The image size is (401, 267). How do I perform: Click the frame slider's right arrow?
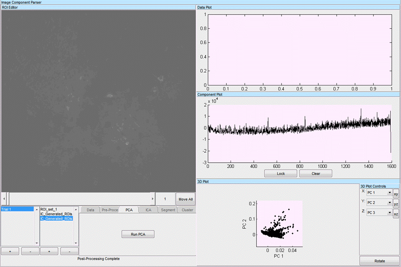[x=152, y=199]
